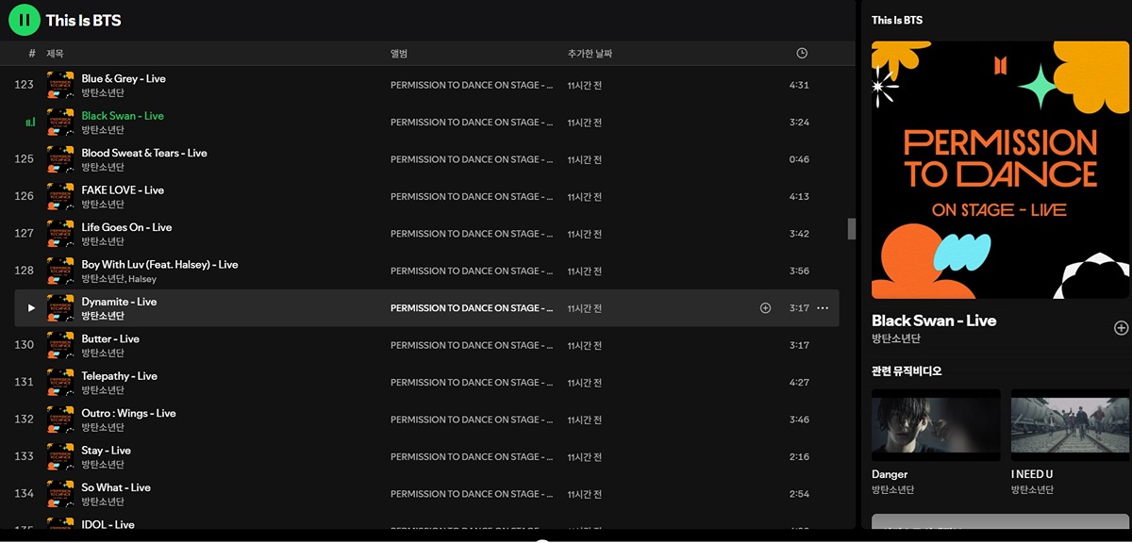Open the Halsey artist link
1132x543 pixels.
(142, 279)
